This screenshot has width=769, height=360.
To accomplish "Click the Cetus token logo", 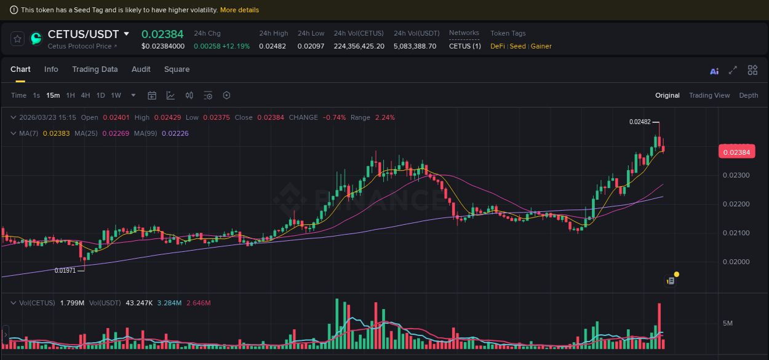I will [36, 39].
